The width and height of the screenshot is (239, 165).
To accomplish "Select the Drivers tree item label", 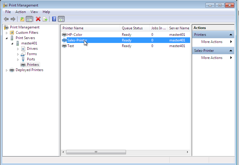I will pyautogui.click(x=32, y=49).
